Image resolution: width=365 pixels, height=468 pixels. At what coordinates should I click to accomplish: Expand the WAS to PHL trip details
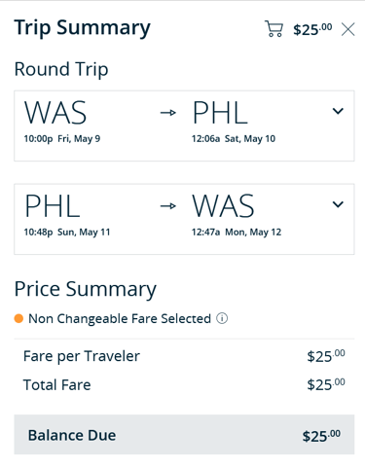pos(338,111)
